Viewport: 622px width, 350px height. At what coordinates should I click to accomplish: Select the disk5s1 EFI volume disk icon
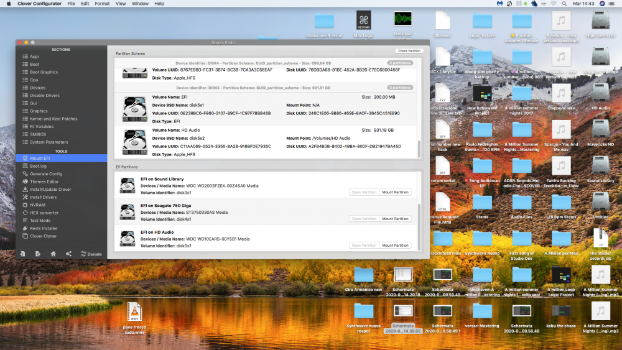pyautogui.click(x=134, y=109)
